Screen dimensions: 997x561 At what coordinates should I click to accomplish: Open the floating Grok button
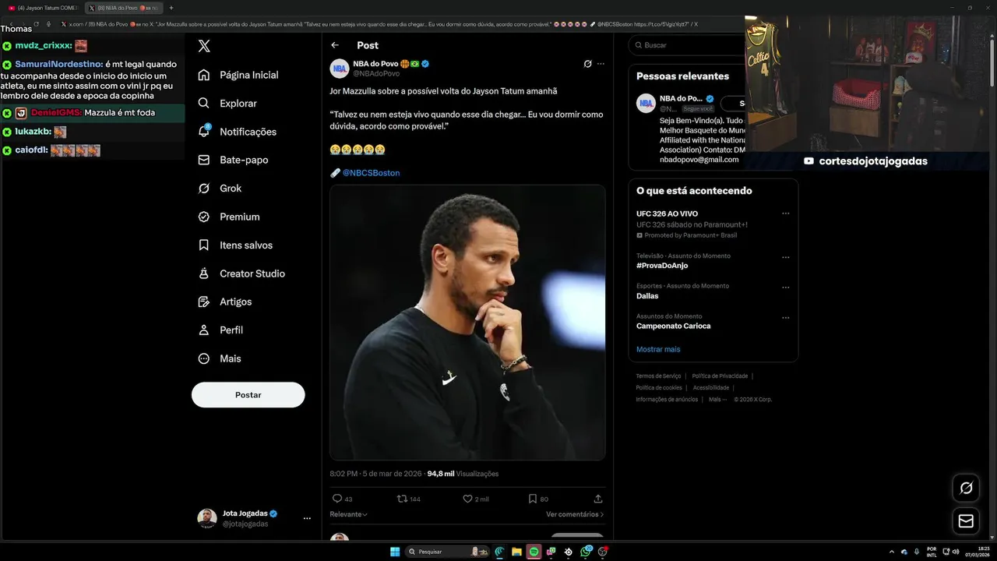(966, 488)
